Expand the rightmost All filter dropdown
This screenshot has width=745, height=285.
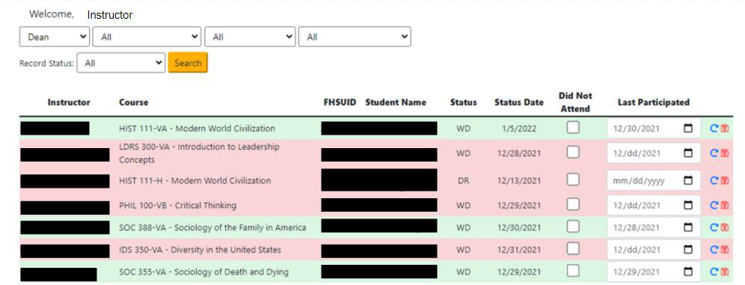tap(355, 37)
